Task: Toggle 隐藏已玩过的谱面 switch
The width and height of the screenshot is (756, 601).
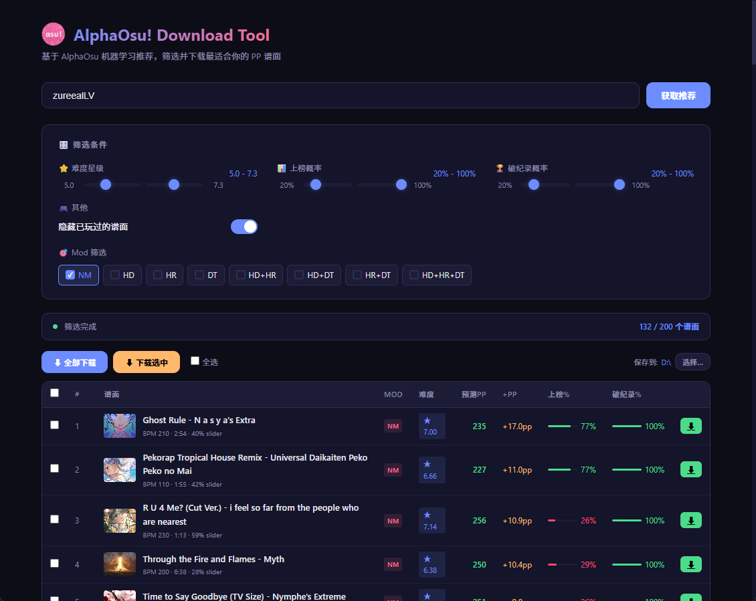Action: 244,227
